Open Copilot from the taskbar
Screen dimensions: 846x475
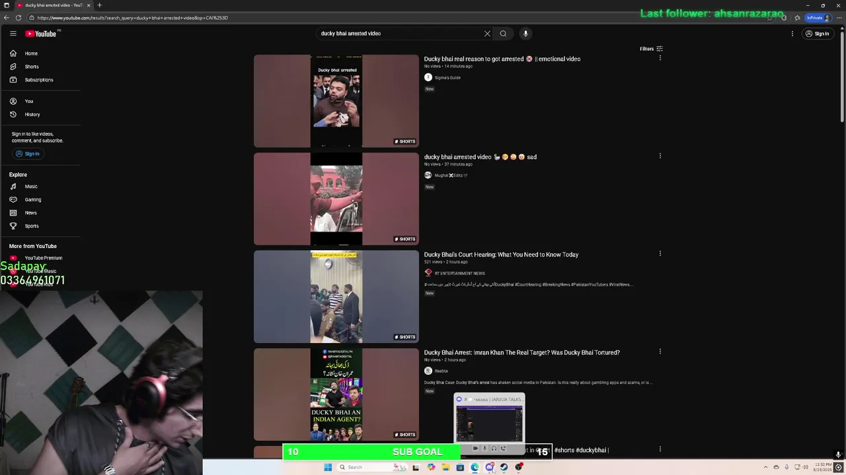pos(431,467)
